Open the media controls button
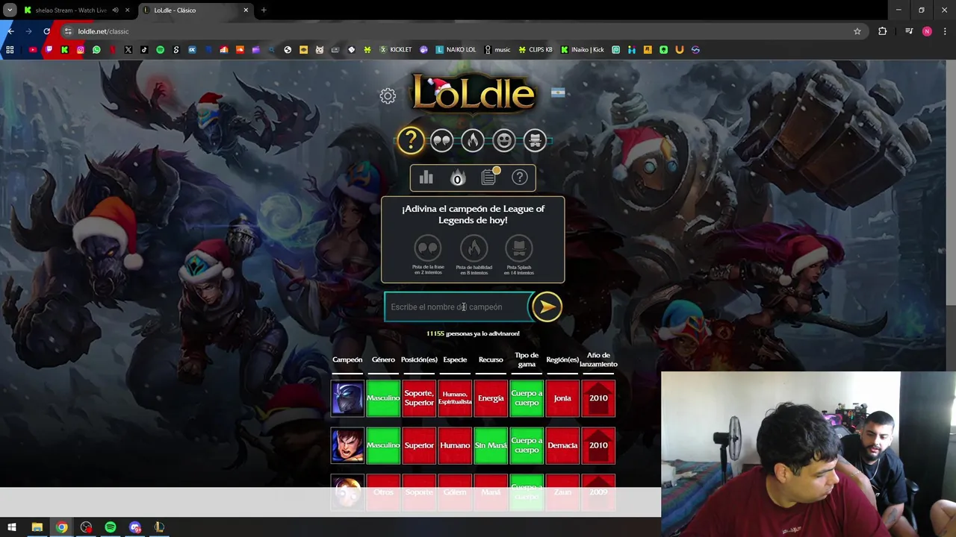The height and width of the screenshot is (537, 956). coord(909,31)
